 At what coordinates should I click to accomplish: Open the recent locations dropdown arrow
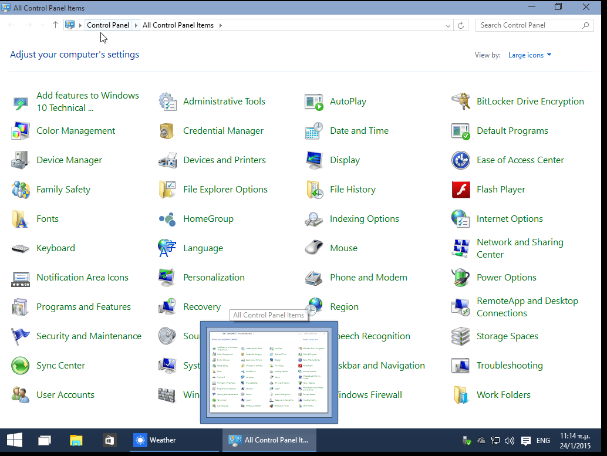43,25
